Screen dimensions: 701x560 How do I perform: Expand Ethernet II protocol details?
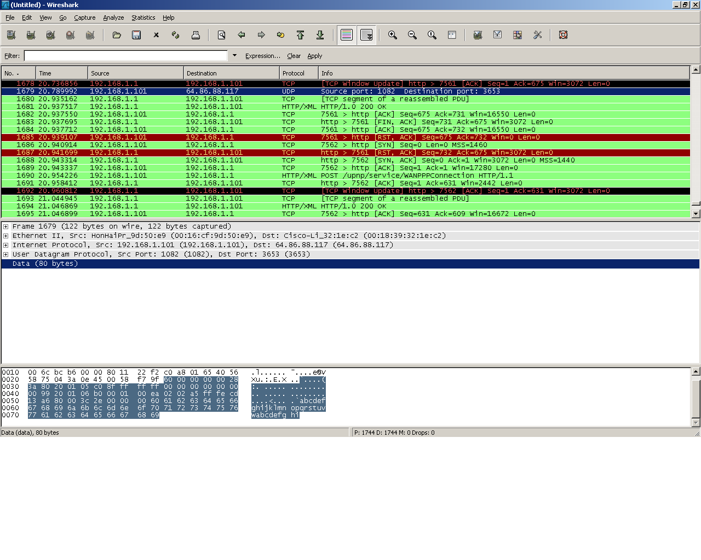(5, 235)
